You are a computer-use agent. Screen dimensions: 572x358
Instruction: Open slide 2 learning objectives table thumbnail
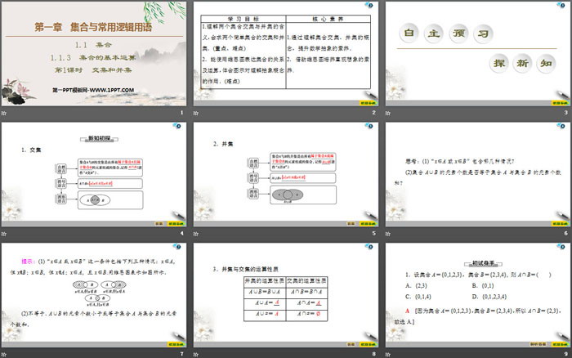click(285, 53)
